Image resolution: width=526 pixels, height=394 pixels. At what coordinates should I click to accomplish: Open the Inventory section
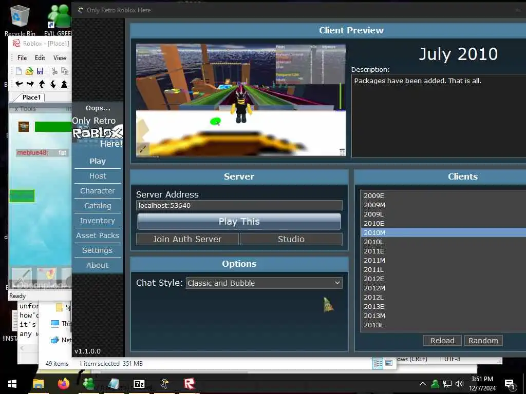tap(97, 221)
